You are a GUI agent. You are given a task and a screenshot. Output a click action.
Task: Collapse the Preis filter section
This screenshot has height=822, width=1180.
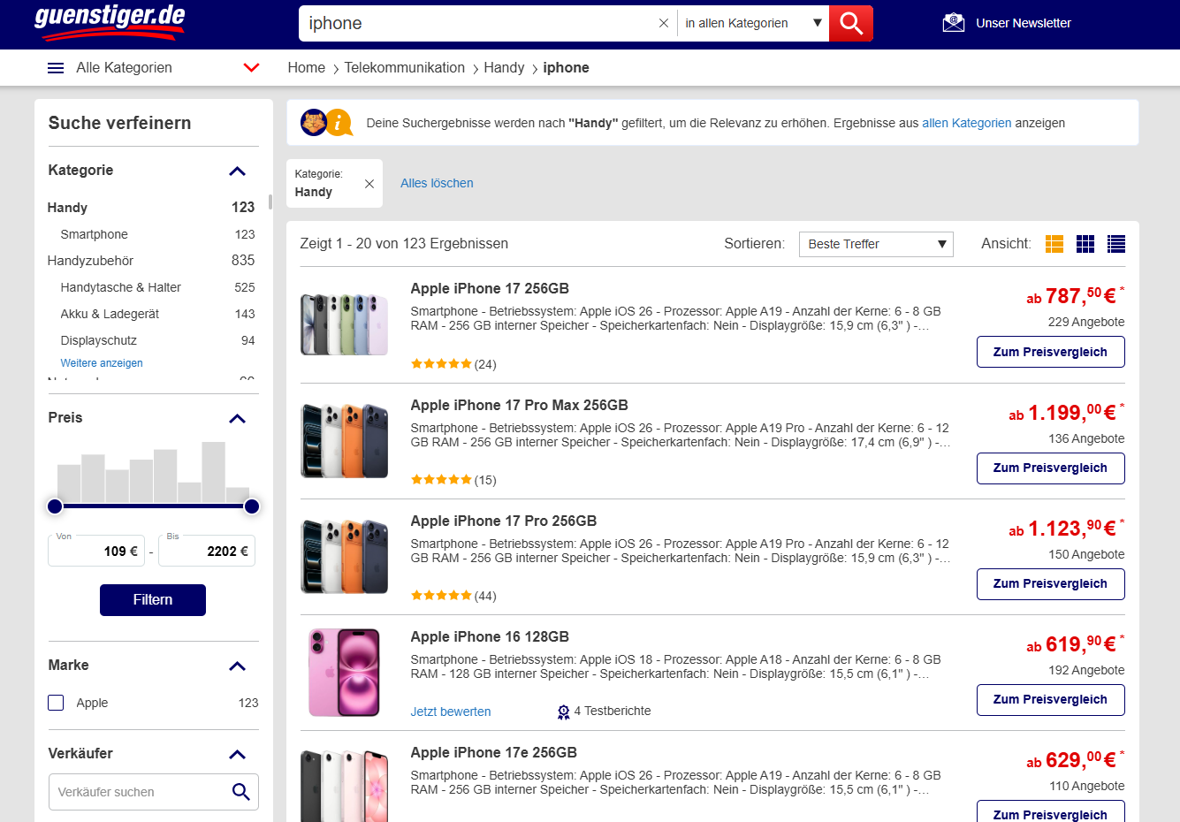pos(237,418)
